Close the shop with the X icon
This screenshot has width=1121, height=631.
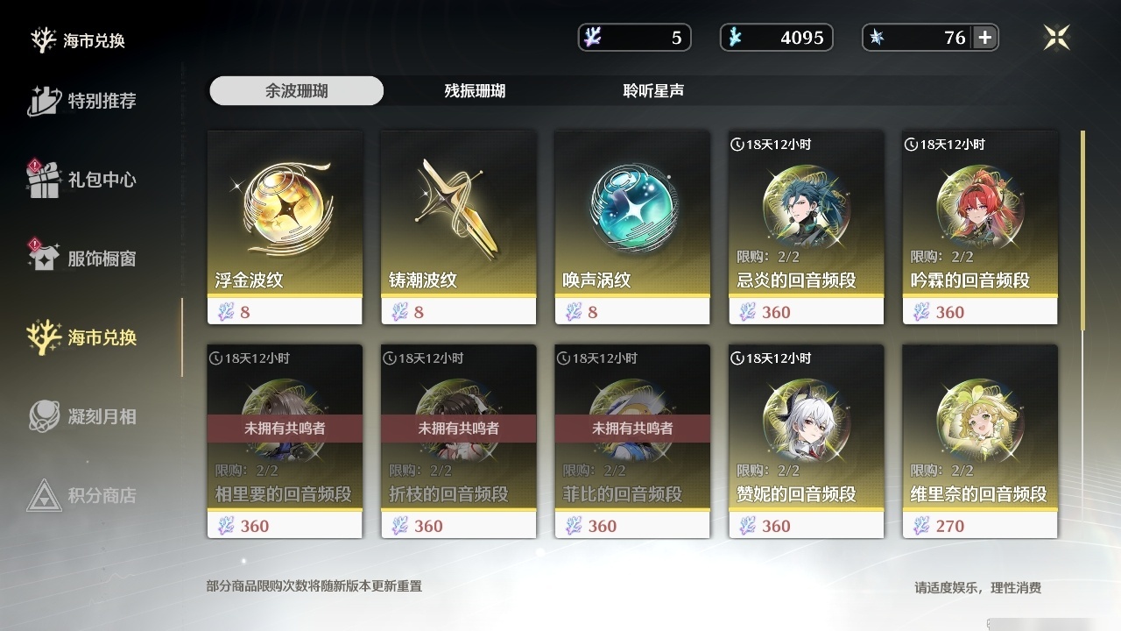(x=1057, y=38)
